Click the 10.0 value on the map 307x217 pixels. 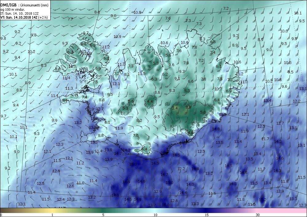[284, 31]
